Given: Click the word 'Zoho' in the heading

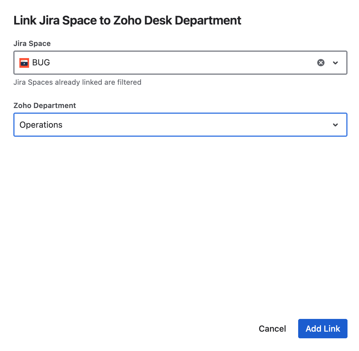Looking at the screenshot, I should [127, 21].
